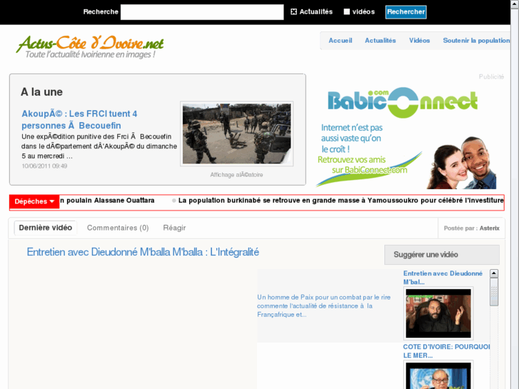This screenshot has width=519, height=389.
Task: Select the Dernière vidéo tab
Action: click(46, 228)
